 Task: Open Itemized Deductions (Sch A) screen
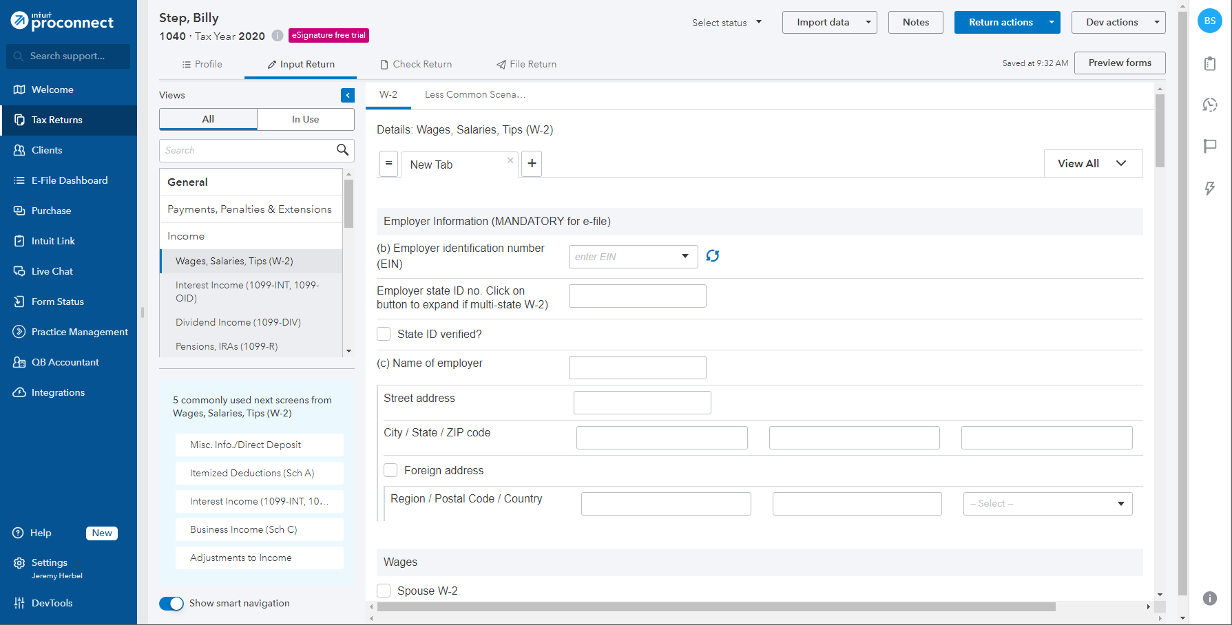point(259,473)
